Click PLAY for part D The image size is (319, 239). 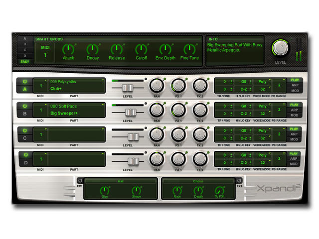[294, 154]
